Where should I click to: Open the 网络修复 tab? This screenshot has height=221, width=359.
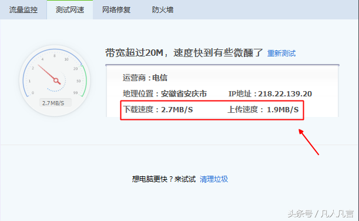pos(116,10)
